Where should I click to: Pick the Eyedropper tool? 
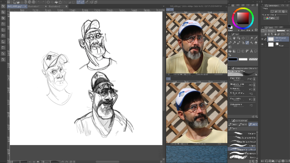(x=256, y=38)
